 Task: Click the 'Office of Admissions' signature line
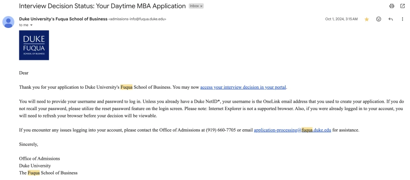tap(39, 158)
